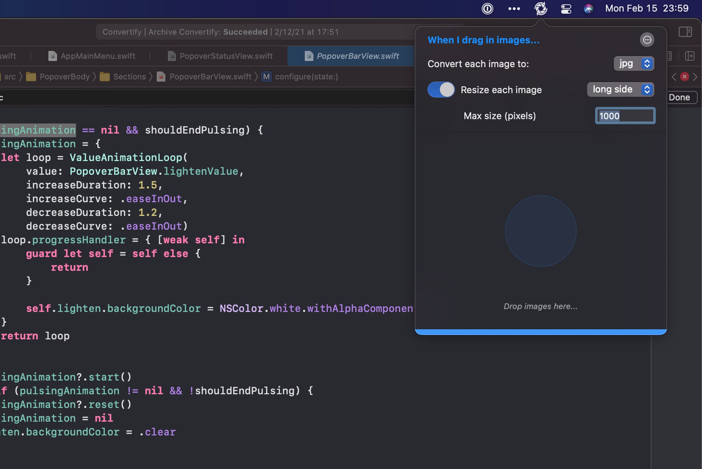Click the circular image drop zone
This screenshot has width=702, height=469.
point(541,231)
